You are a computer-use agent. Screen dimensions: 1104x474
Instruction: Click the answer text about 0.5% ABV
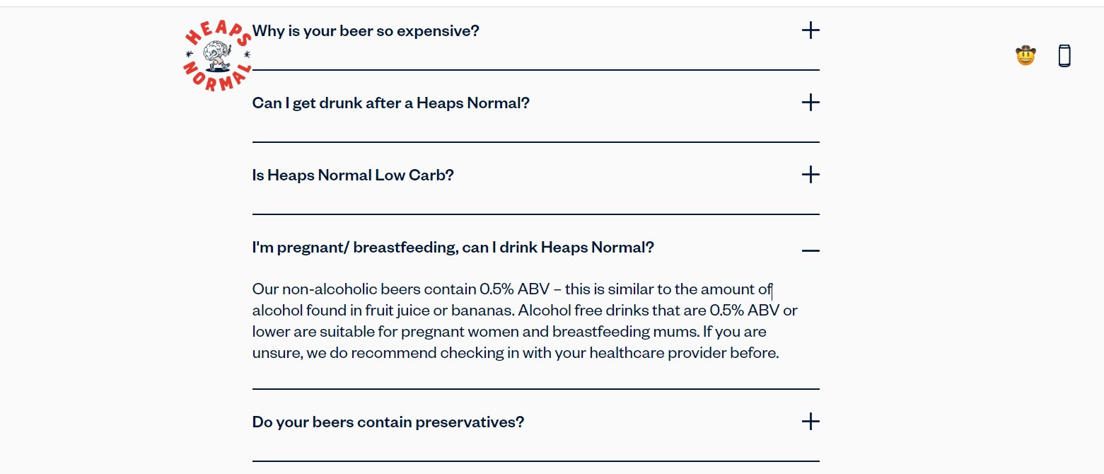pos(523,320)
